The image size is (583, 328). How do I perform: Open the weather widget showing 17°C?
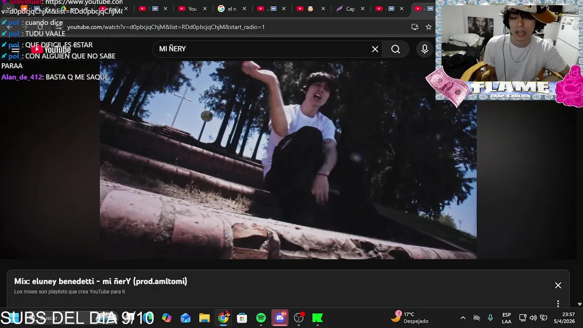(411, 318)
